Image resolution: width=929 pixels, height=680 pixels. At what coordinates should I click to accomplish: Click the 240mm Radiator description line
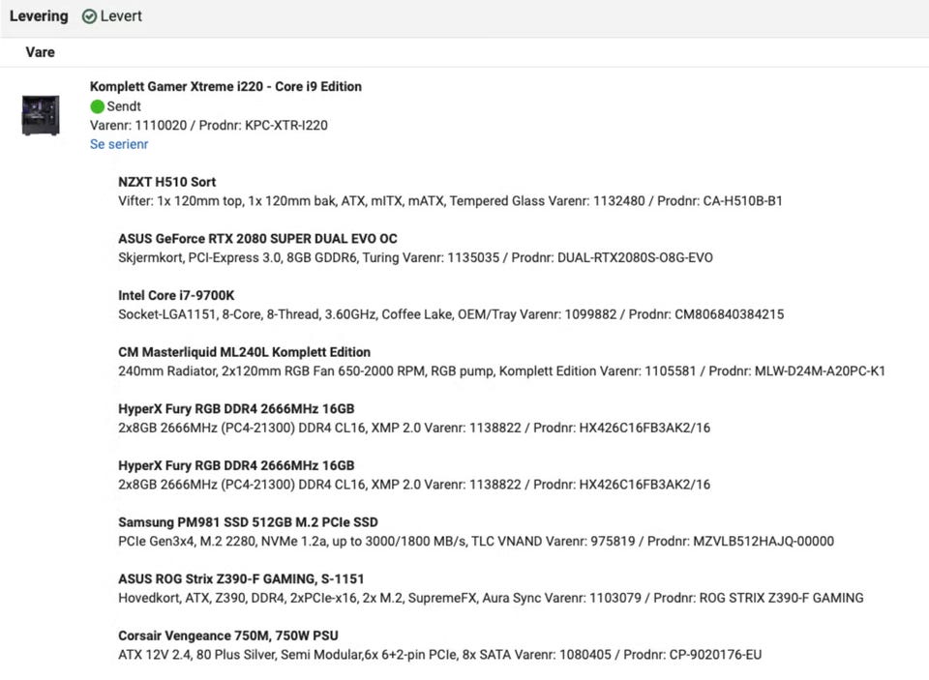pyautogui.click(x=502, y=371)
